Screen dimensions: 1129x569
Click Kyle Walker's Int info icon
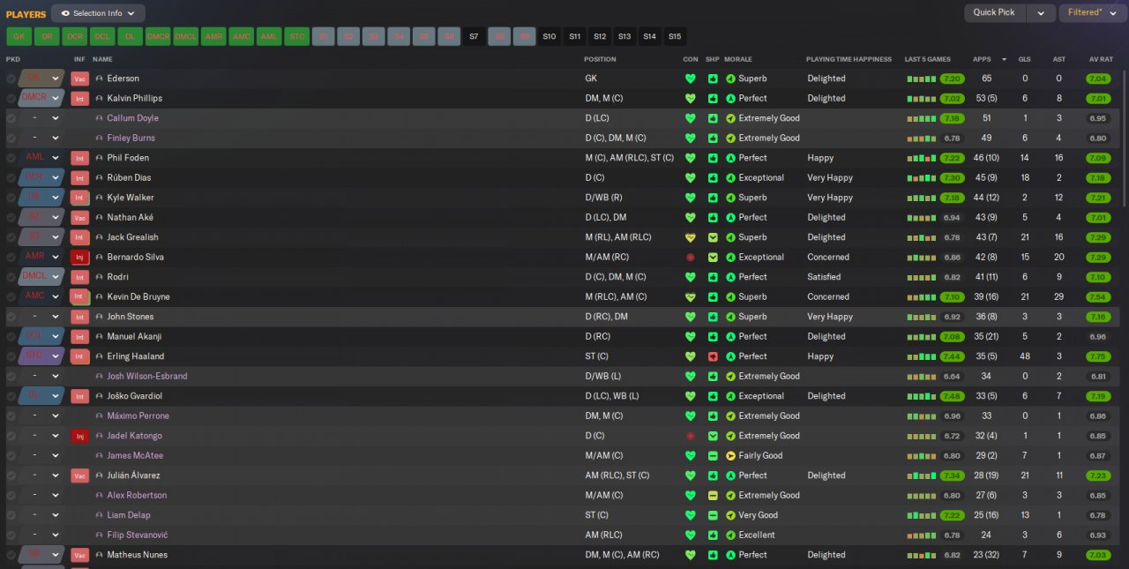[x=79, y=198]
